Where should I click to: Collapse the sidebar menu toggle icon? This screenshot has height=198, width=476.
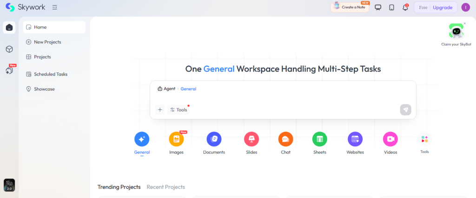(55, 7)
